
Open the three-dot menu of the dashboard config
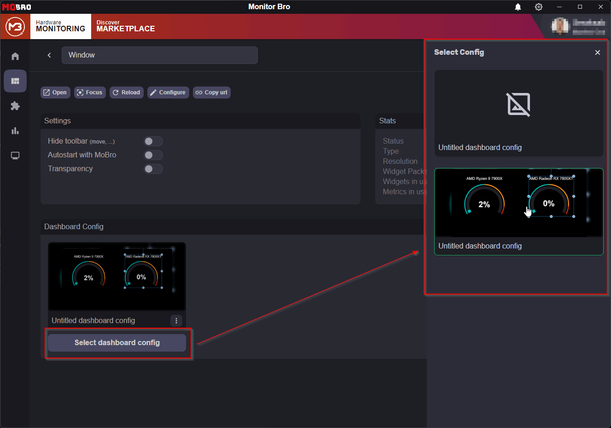(x=176, y=321)
